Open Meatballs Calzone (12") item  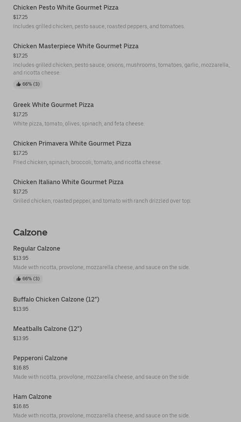tap(48, 329)
